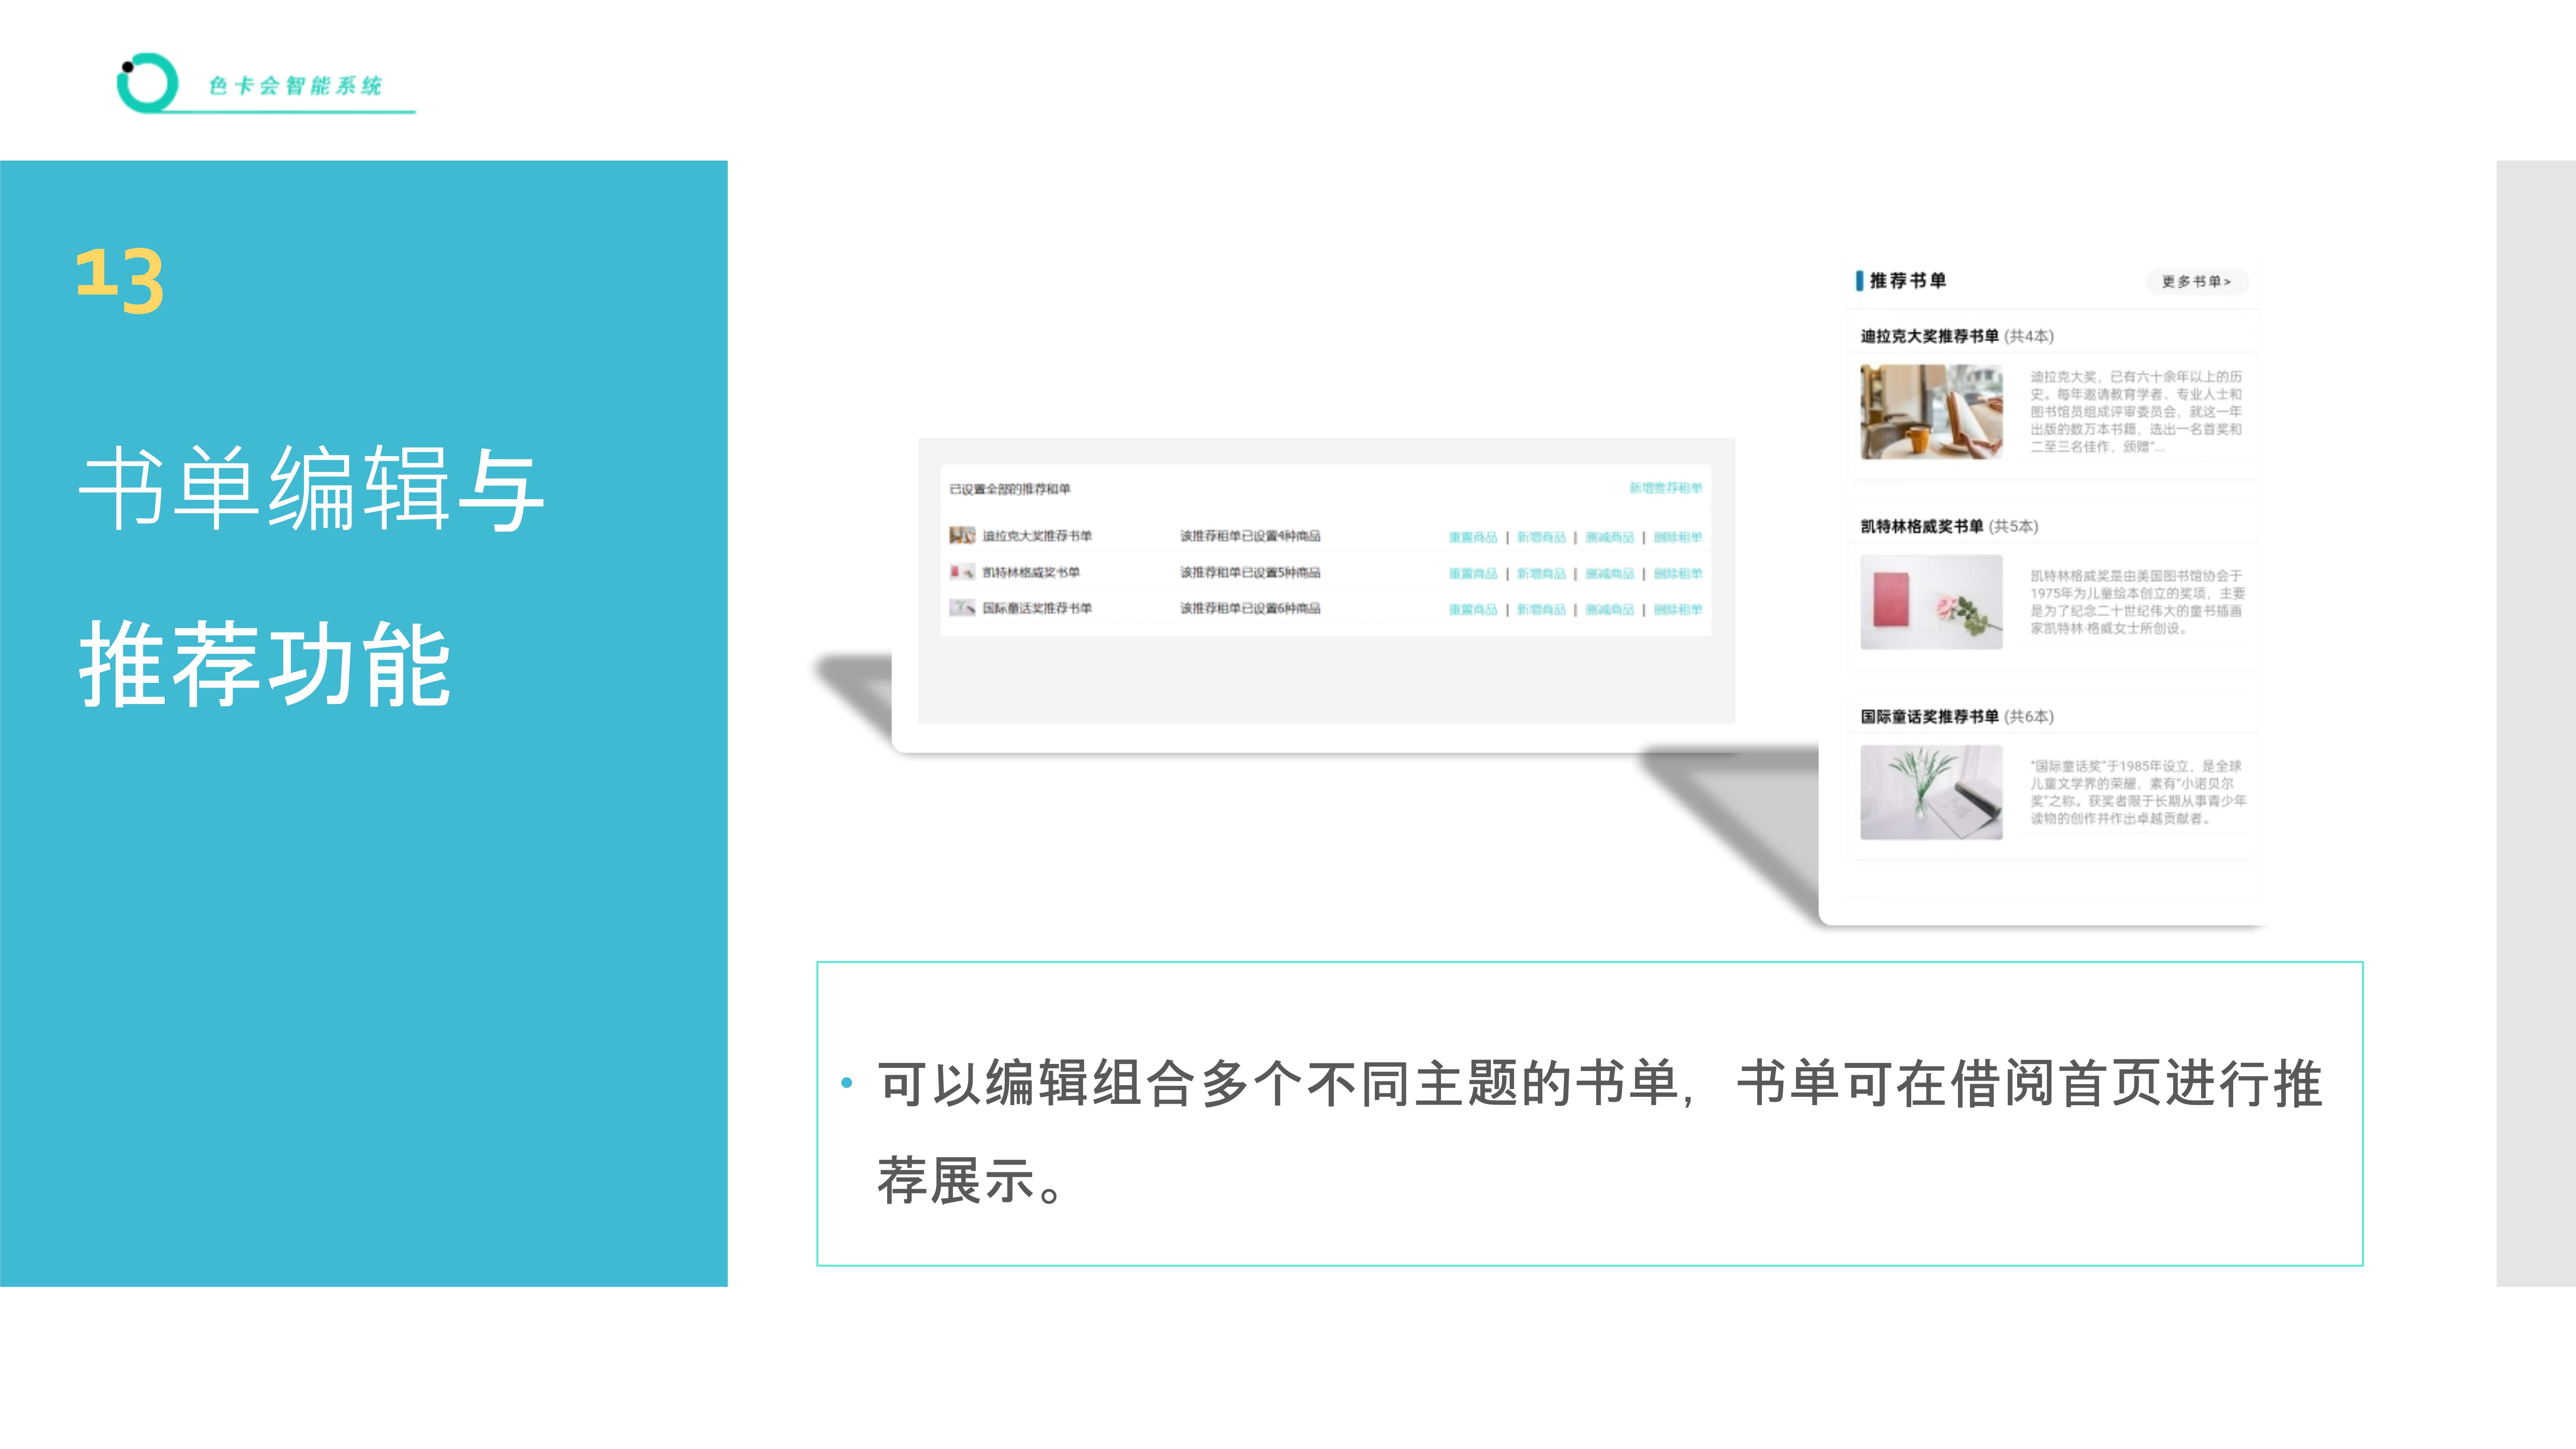Select 国际童话奖推荐书单 name in table
Viewport: 2576px width, 1449px height.
(1037, 608)
